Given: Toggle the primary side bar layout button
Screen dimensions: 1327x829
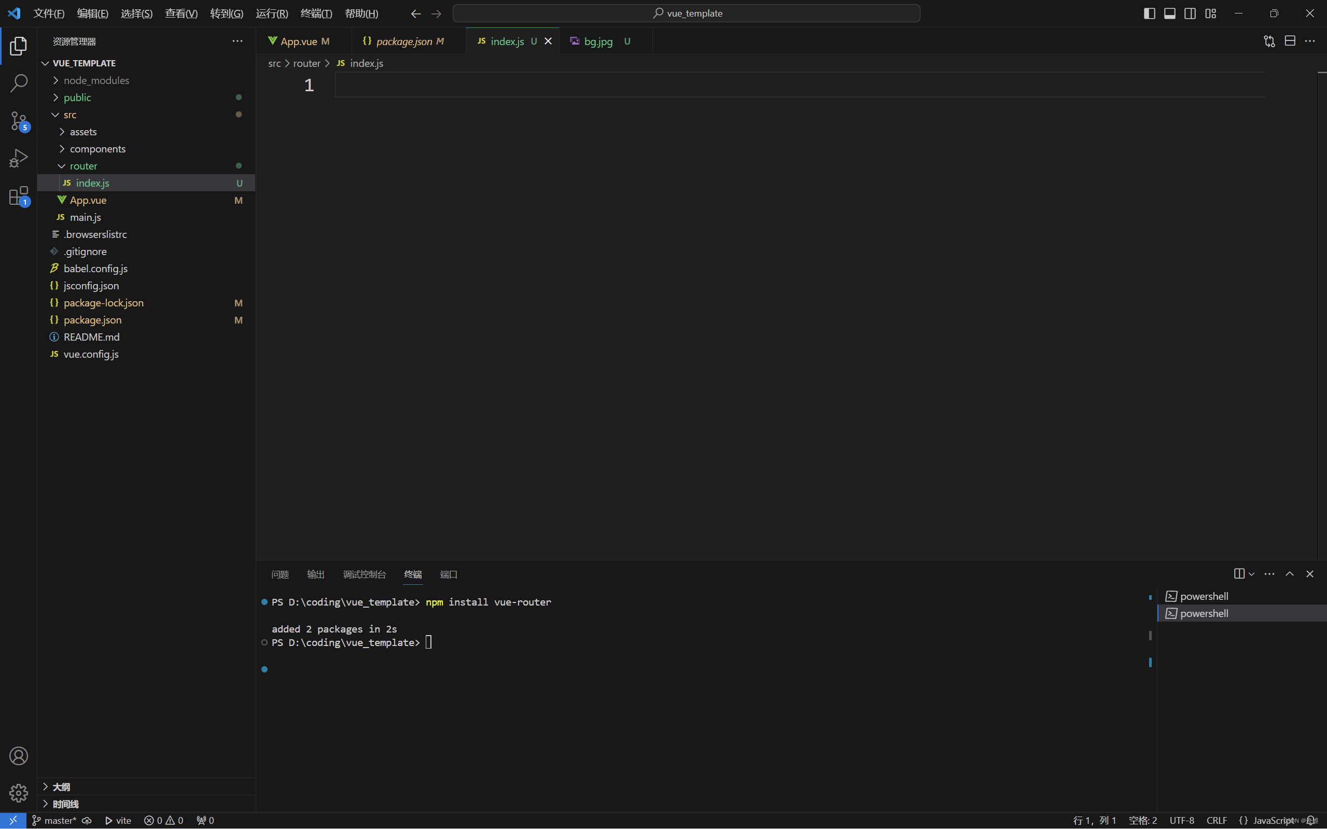Looking at the screenshot, I should pyautogui.click(x=1149, y=13).
